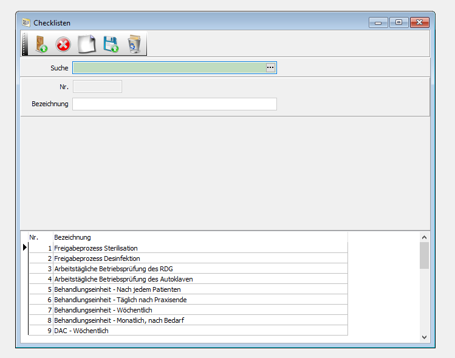Delete with the recycle bin icon
Screen dimensions: 455x358
[134, 44]
